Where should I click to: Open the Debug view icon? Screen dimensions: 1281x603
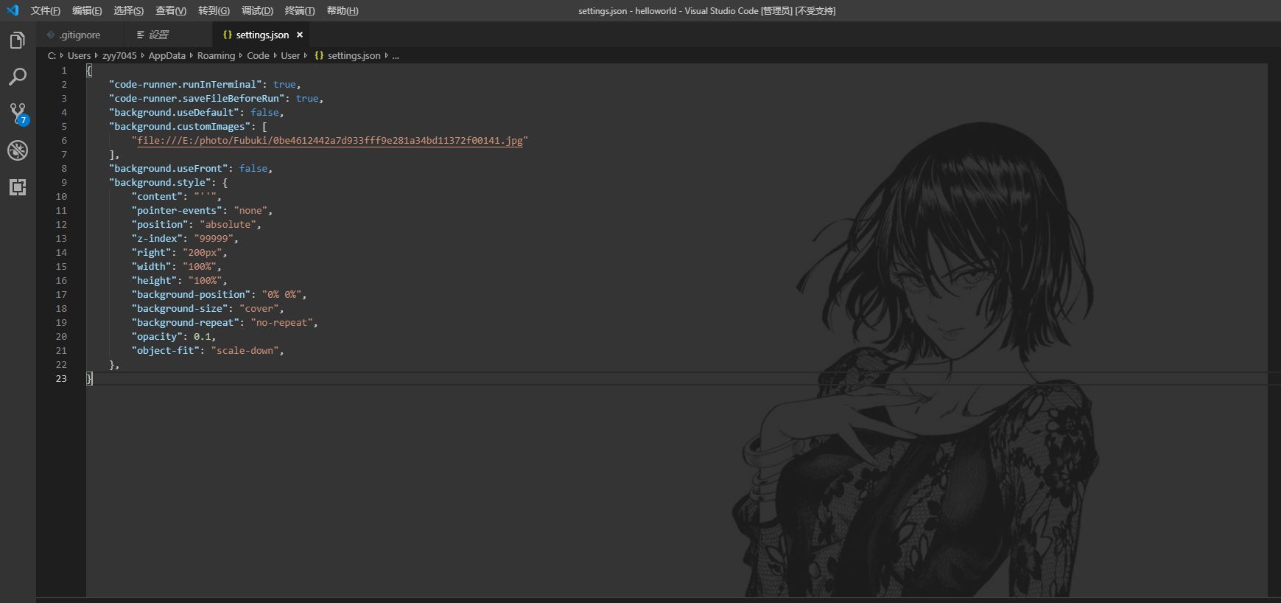(x=18, y=150)
